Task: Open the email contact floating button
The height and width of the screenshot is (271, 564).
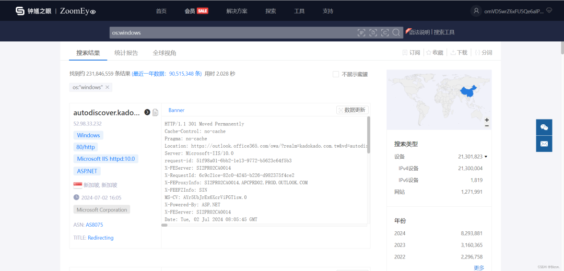Action: pyautogui.click(x=544, y=144)
